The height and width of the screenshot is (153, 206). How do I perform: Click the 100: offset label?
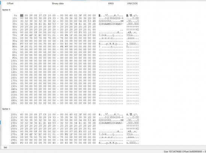click(14, 61)
